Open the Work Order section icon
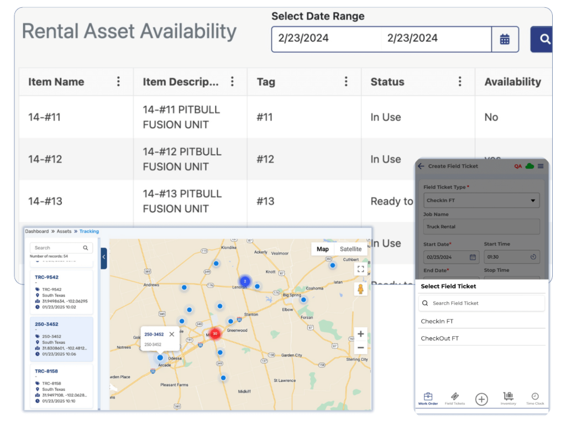 point(428,397)
